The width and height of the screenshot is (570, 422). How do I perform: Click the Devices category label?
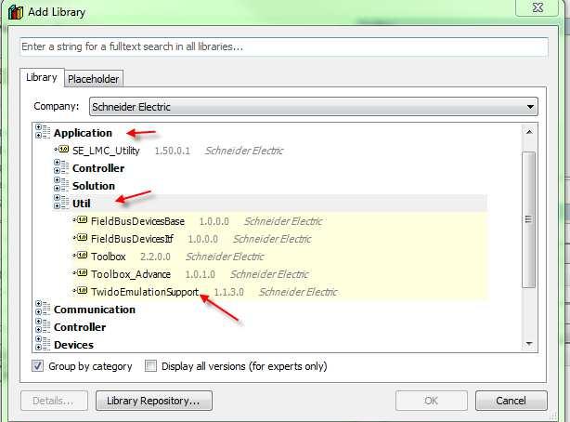73,345
